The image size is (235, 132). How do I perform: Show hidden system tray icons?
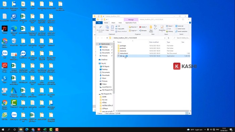tap(205, 129)
